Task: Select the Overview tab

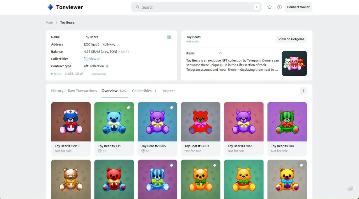Action: pos(114,91)
